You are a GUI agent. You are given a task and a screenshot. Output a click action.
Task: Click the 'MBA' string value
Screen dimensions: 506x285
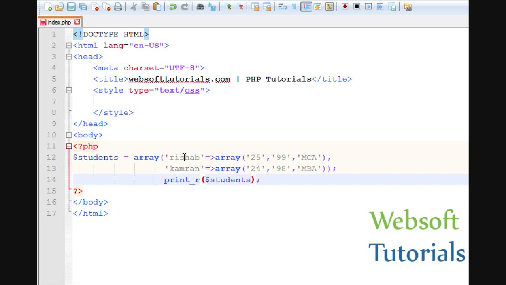[x=309, y=169]
